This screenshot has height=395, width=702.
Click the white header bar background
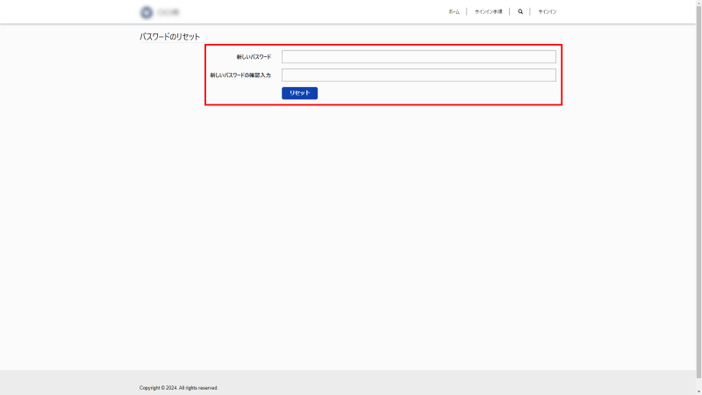point(307,12)
